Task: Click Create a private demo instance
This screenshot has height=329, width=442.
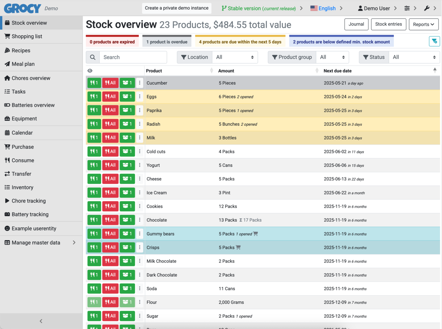Action: (177, 8)
